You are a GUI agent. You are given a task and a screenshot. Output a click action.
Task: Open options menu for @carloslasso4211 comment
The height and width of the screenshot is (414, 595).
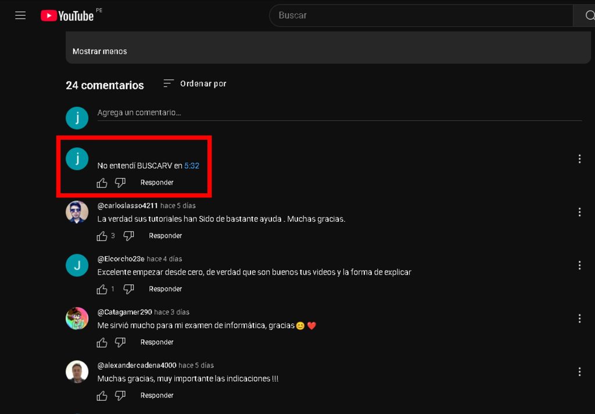pyautogui.click(x=579, y=212)
